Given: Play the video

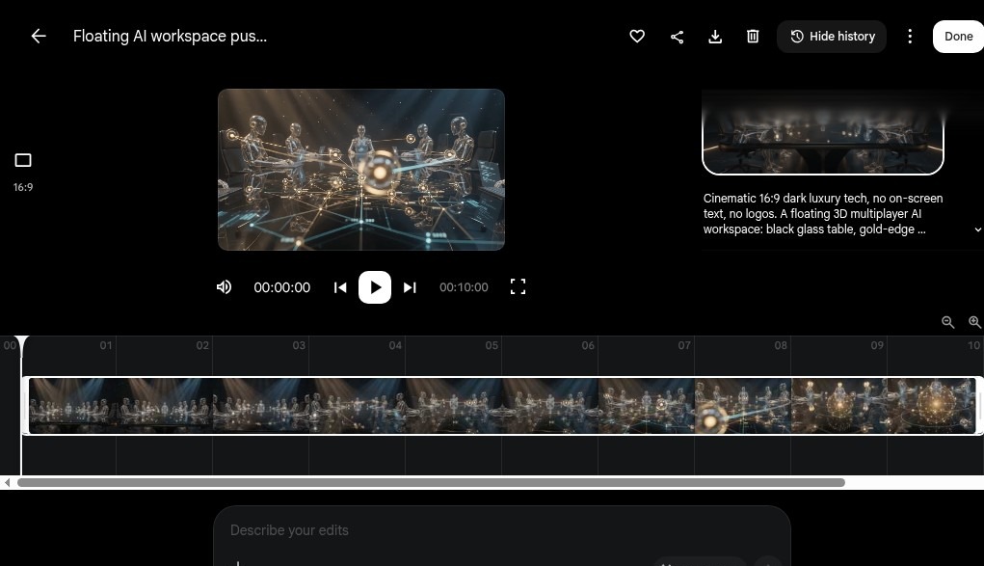Looking at the screenshot, I should 375,287.
